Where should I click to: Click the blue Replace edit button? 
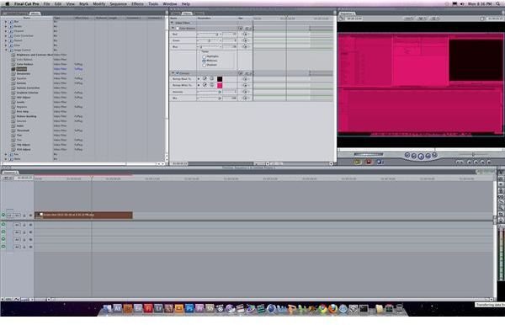point(379,162)
